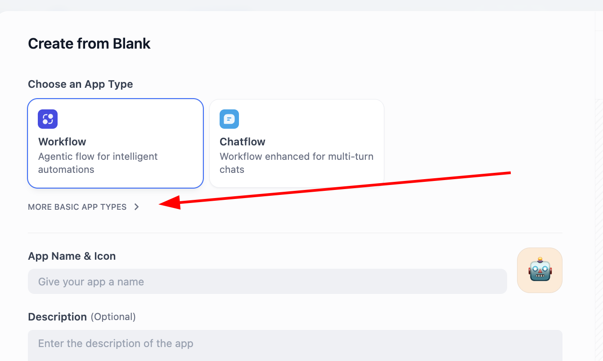The width and height of the screenshot is (603, 361).
Task: Show the MORE BASIC APP TYPES list
Action: coord(77,207)
